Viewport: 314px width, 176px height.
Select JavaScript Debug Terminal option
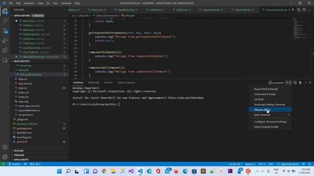pyautogui.click(x=270, y=105)
